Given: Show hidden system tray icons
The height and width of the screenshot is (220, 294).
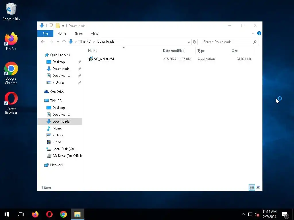Looking at the screenshot, I should coord(243,214).
